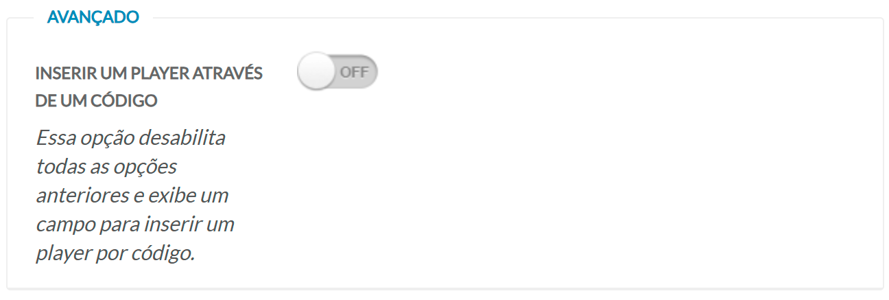889x300 pixels.
Task: Click the 'DE UM CÓDIGO' label line
Action: (97, 101)
